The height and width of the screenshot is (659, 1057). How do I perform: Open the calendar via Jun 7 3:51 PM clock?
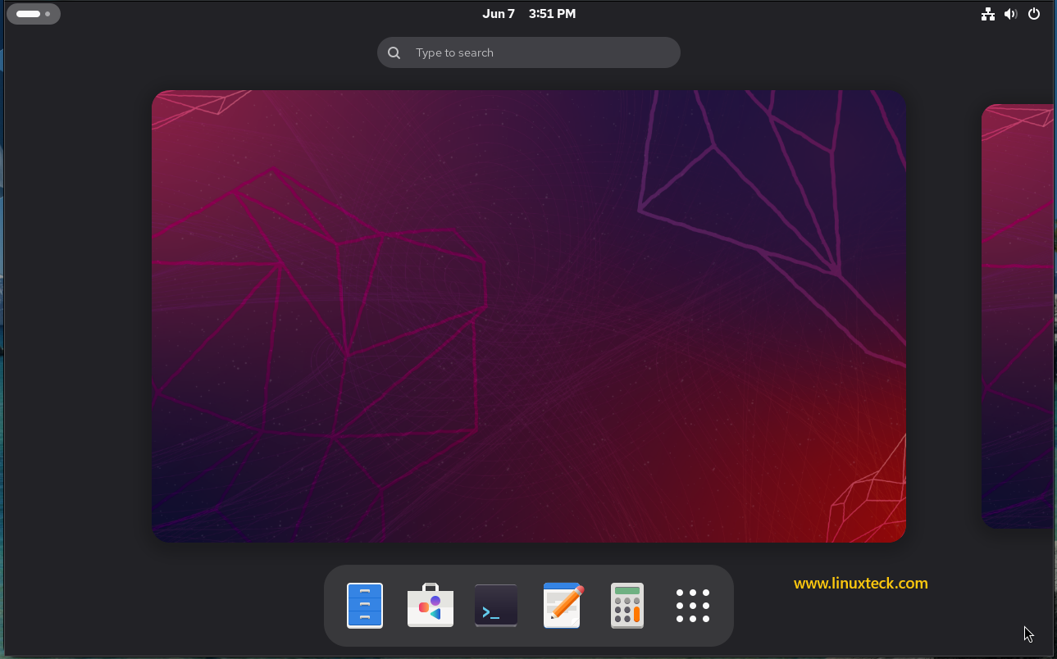point(529,14)
